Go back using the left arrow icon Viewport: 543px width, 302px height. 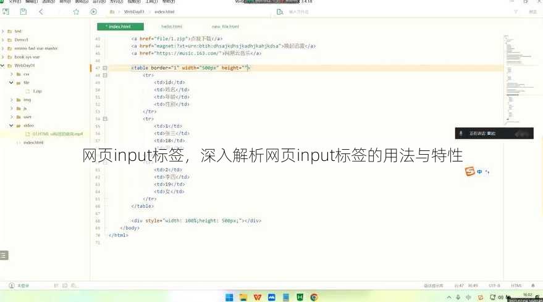[x=41, y=12]
